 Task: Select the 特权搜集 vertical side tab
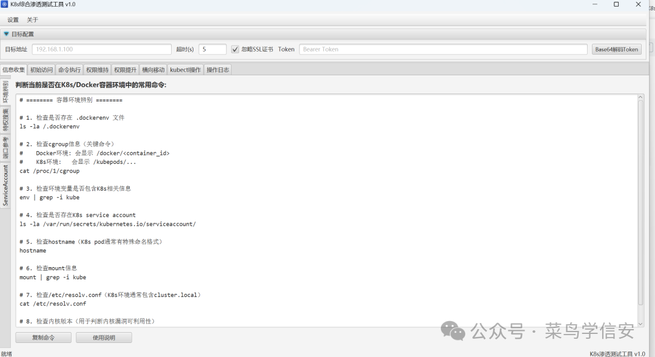[5, 120]
